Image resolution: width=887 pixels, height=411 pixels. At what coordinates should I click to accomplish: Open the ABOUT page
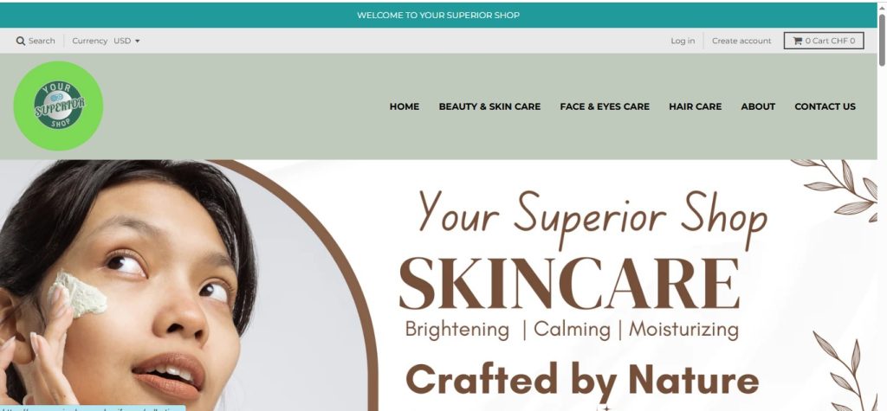click(x=758, y=106)
